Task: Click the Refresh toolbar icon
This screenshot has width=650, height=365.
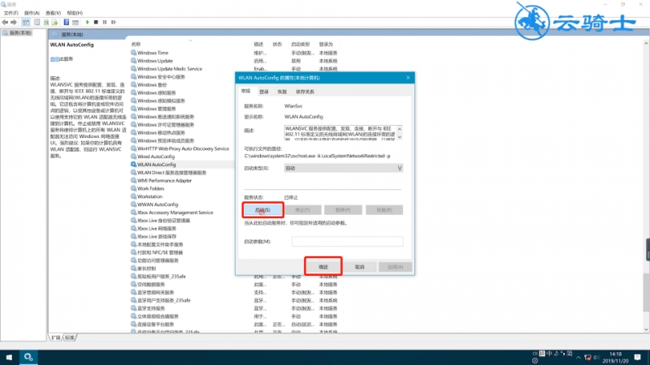Action: [46, 22]
